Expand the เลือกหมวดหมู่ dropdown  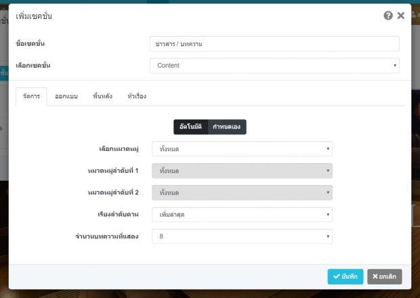[242, 149]
